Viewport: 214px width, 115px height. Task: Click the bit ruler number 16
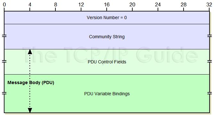point(107,4)
